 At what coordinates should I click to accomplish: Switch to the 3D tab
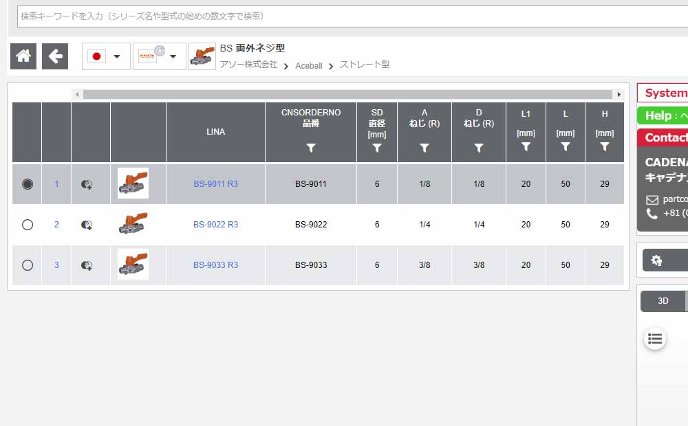coord(663,301)
